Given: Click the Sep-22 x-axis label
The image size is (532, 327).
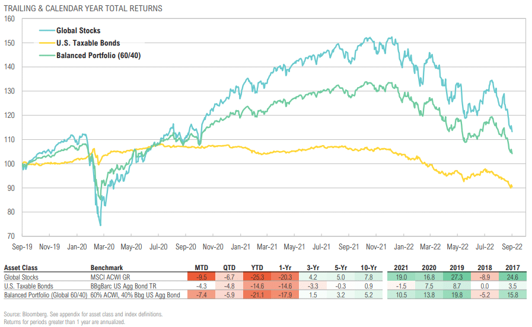Looking at the screenshot, I should 512,246.
